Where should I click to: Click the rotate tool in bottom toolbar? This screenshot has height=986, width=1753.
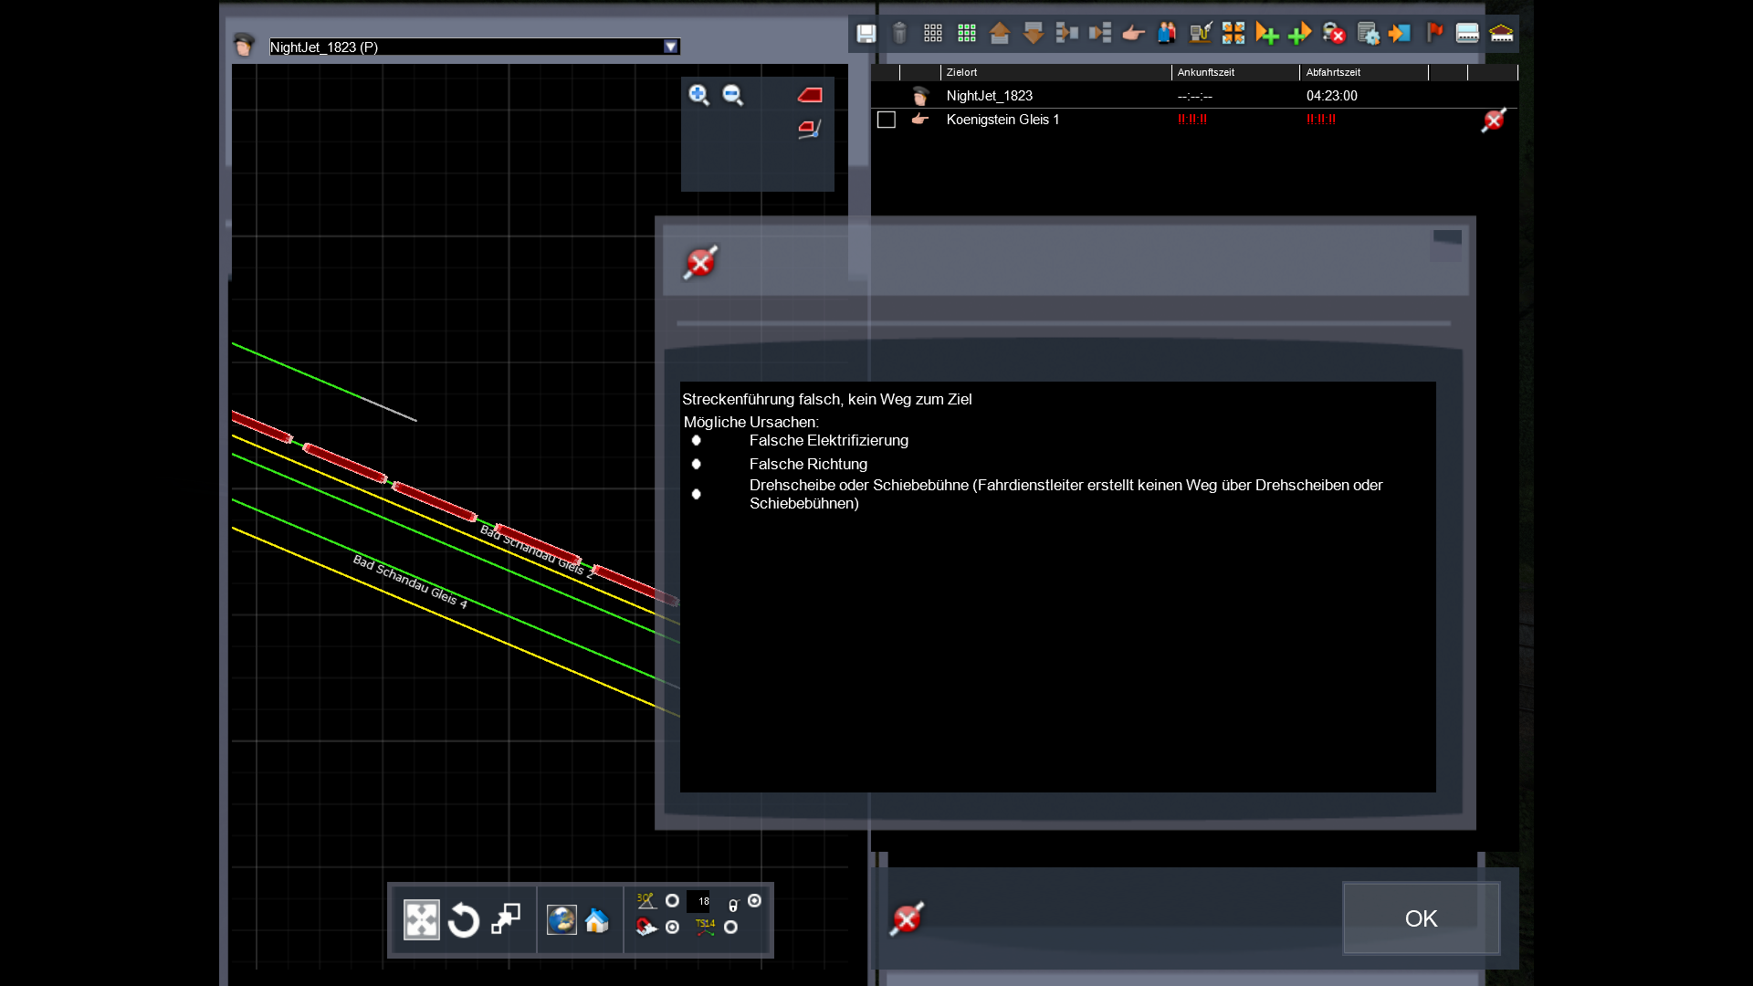coord(464,920)
